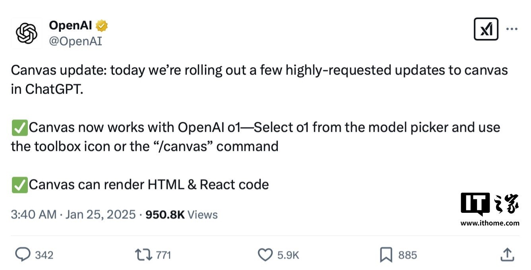
Task: Like the tweet with the heart icon
Action: 265,255
